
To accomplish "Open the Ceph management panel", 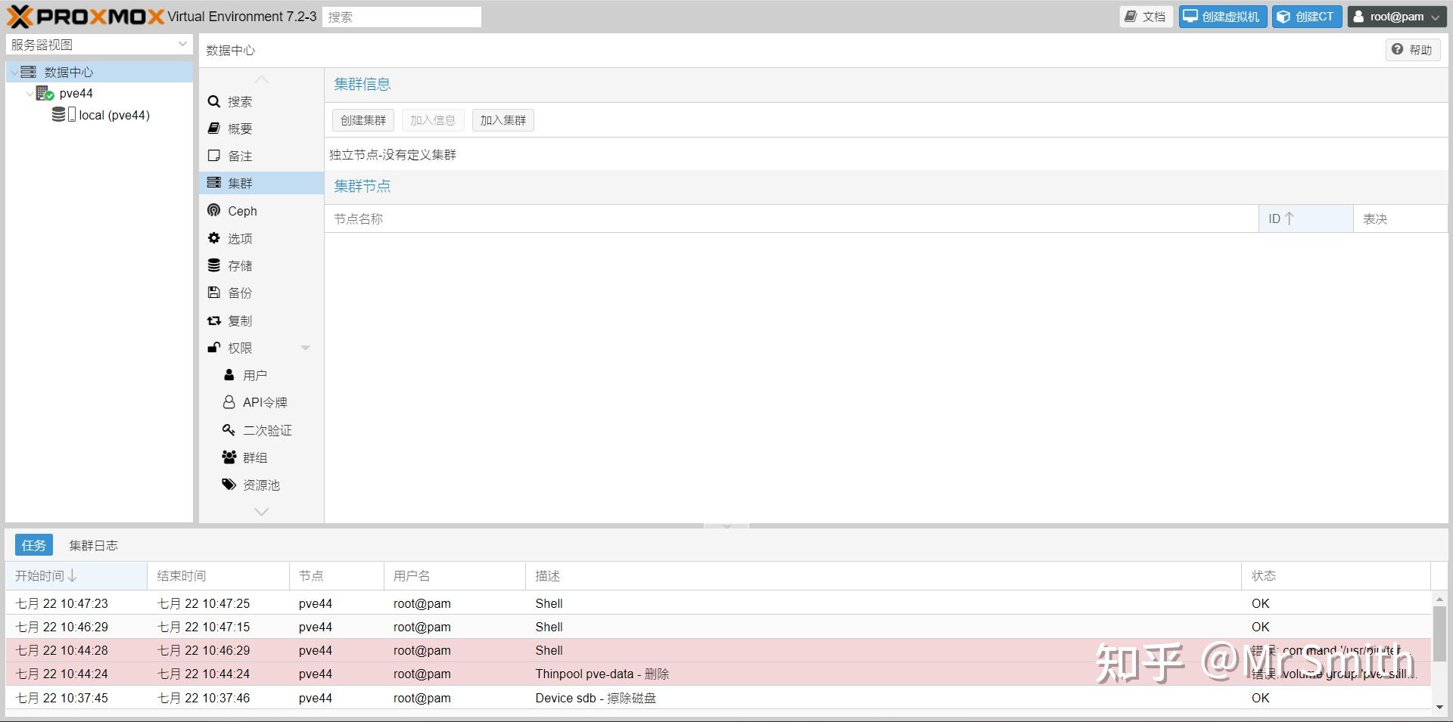I will tap(242, 210).
